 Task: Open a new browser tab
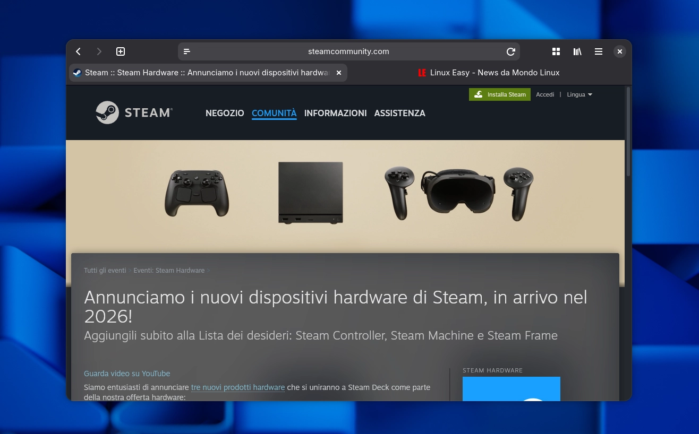121,51
